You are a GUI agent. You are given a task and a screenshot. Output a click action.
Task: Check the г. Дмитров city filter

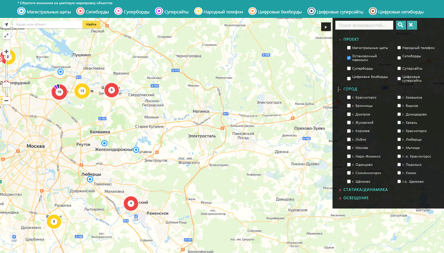coord(349,114)
